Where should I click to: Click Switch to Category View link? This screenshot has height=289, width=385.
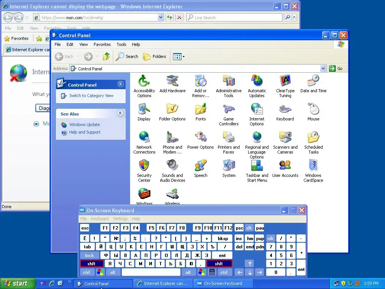(91, 96)
